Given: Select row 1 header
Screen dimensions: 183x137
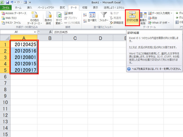Looking at the screenshot, I should 5,45.
